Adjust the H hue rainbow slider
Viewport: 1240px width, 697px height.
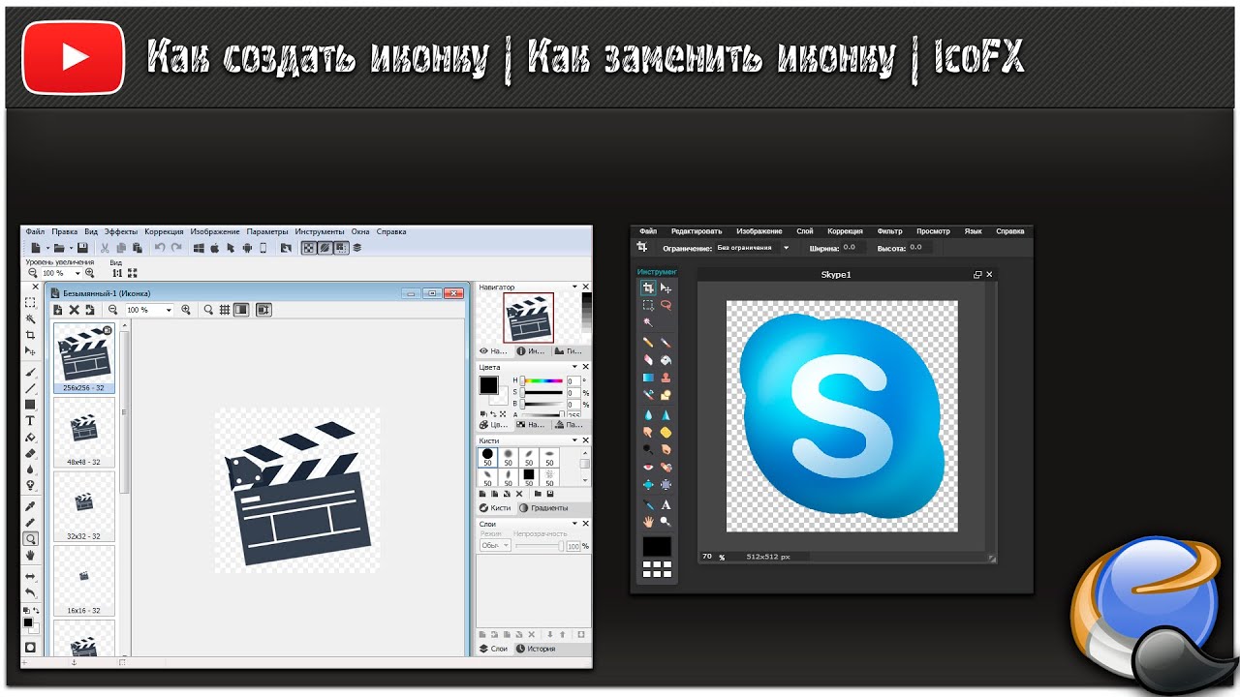542,381
